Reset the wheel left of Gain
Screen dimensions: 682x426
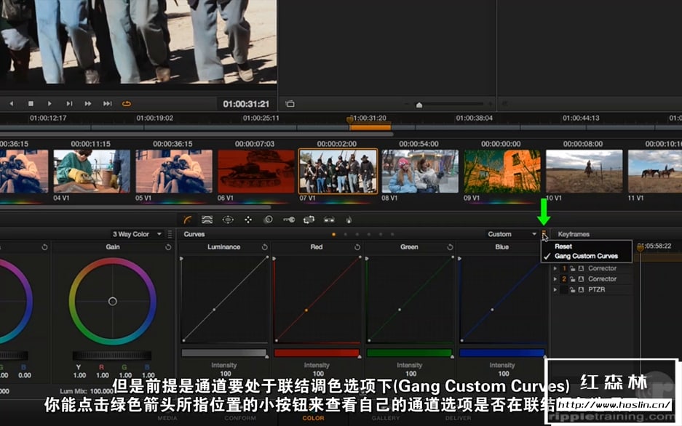(x=45, y=247)
